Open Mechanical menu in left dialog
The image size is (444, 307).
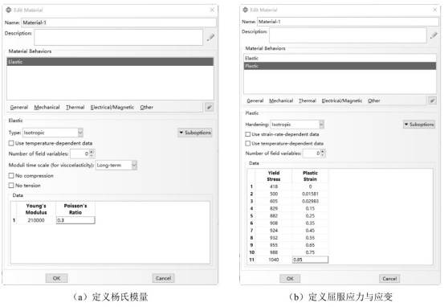(47, 107)
